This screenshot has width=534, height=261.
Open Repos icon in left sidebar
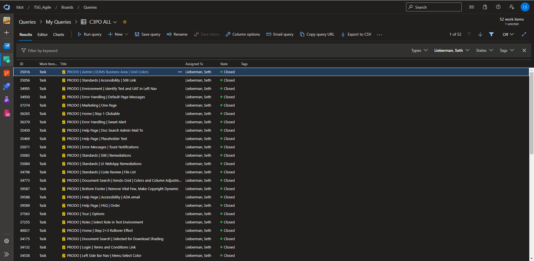click(7, 73)
